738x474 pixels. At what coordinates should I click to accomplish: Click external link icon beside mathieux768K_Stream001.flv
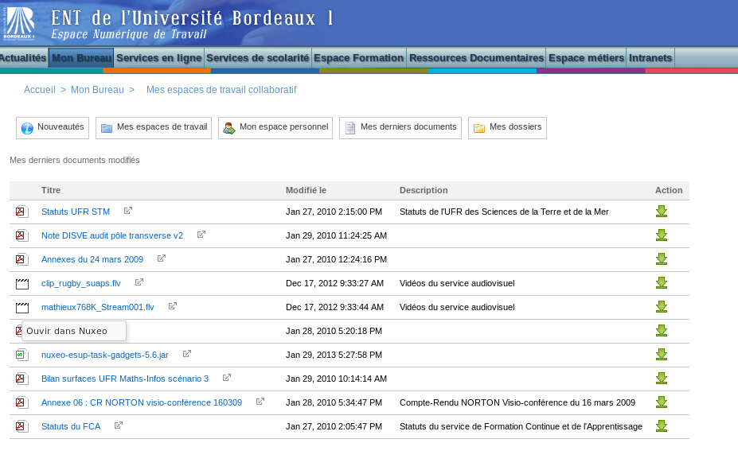(x=173, y=306)
